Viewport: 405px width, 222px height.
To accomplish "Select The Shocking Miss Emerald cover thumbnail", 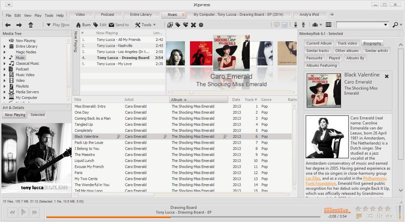I will coord(231,53).
